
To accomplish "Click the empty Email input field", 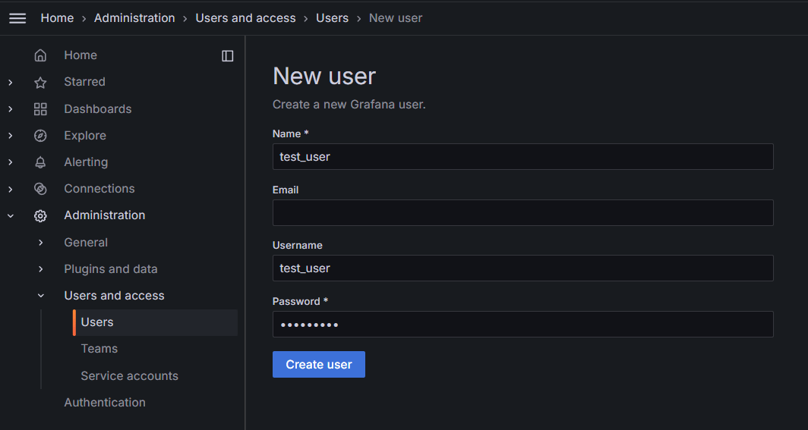I will 522,213.
